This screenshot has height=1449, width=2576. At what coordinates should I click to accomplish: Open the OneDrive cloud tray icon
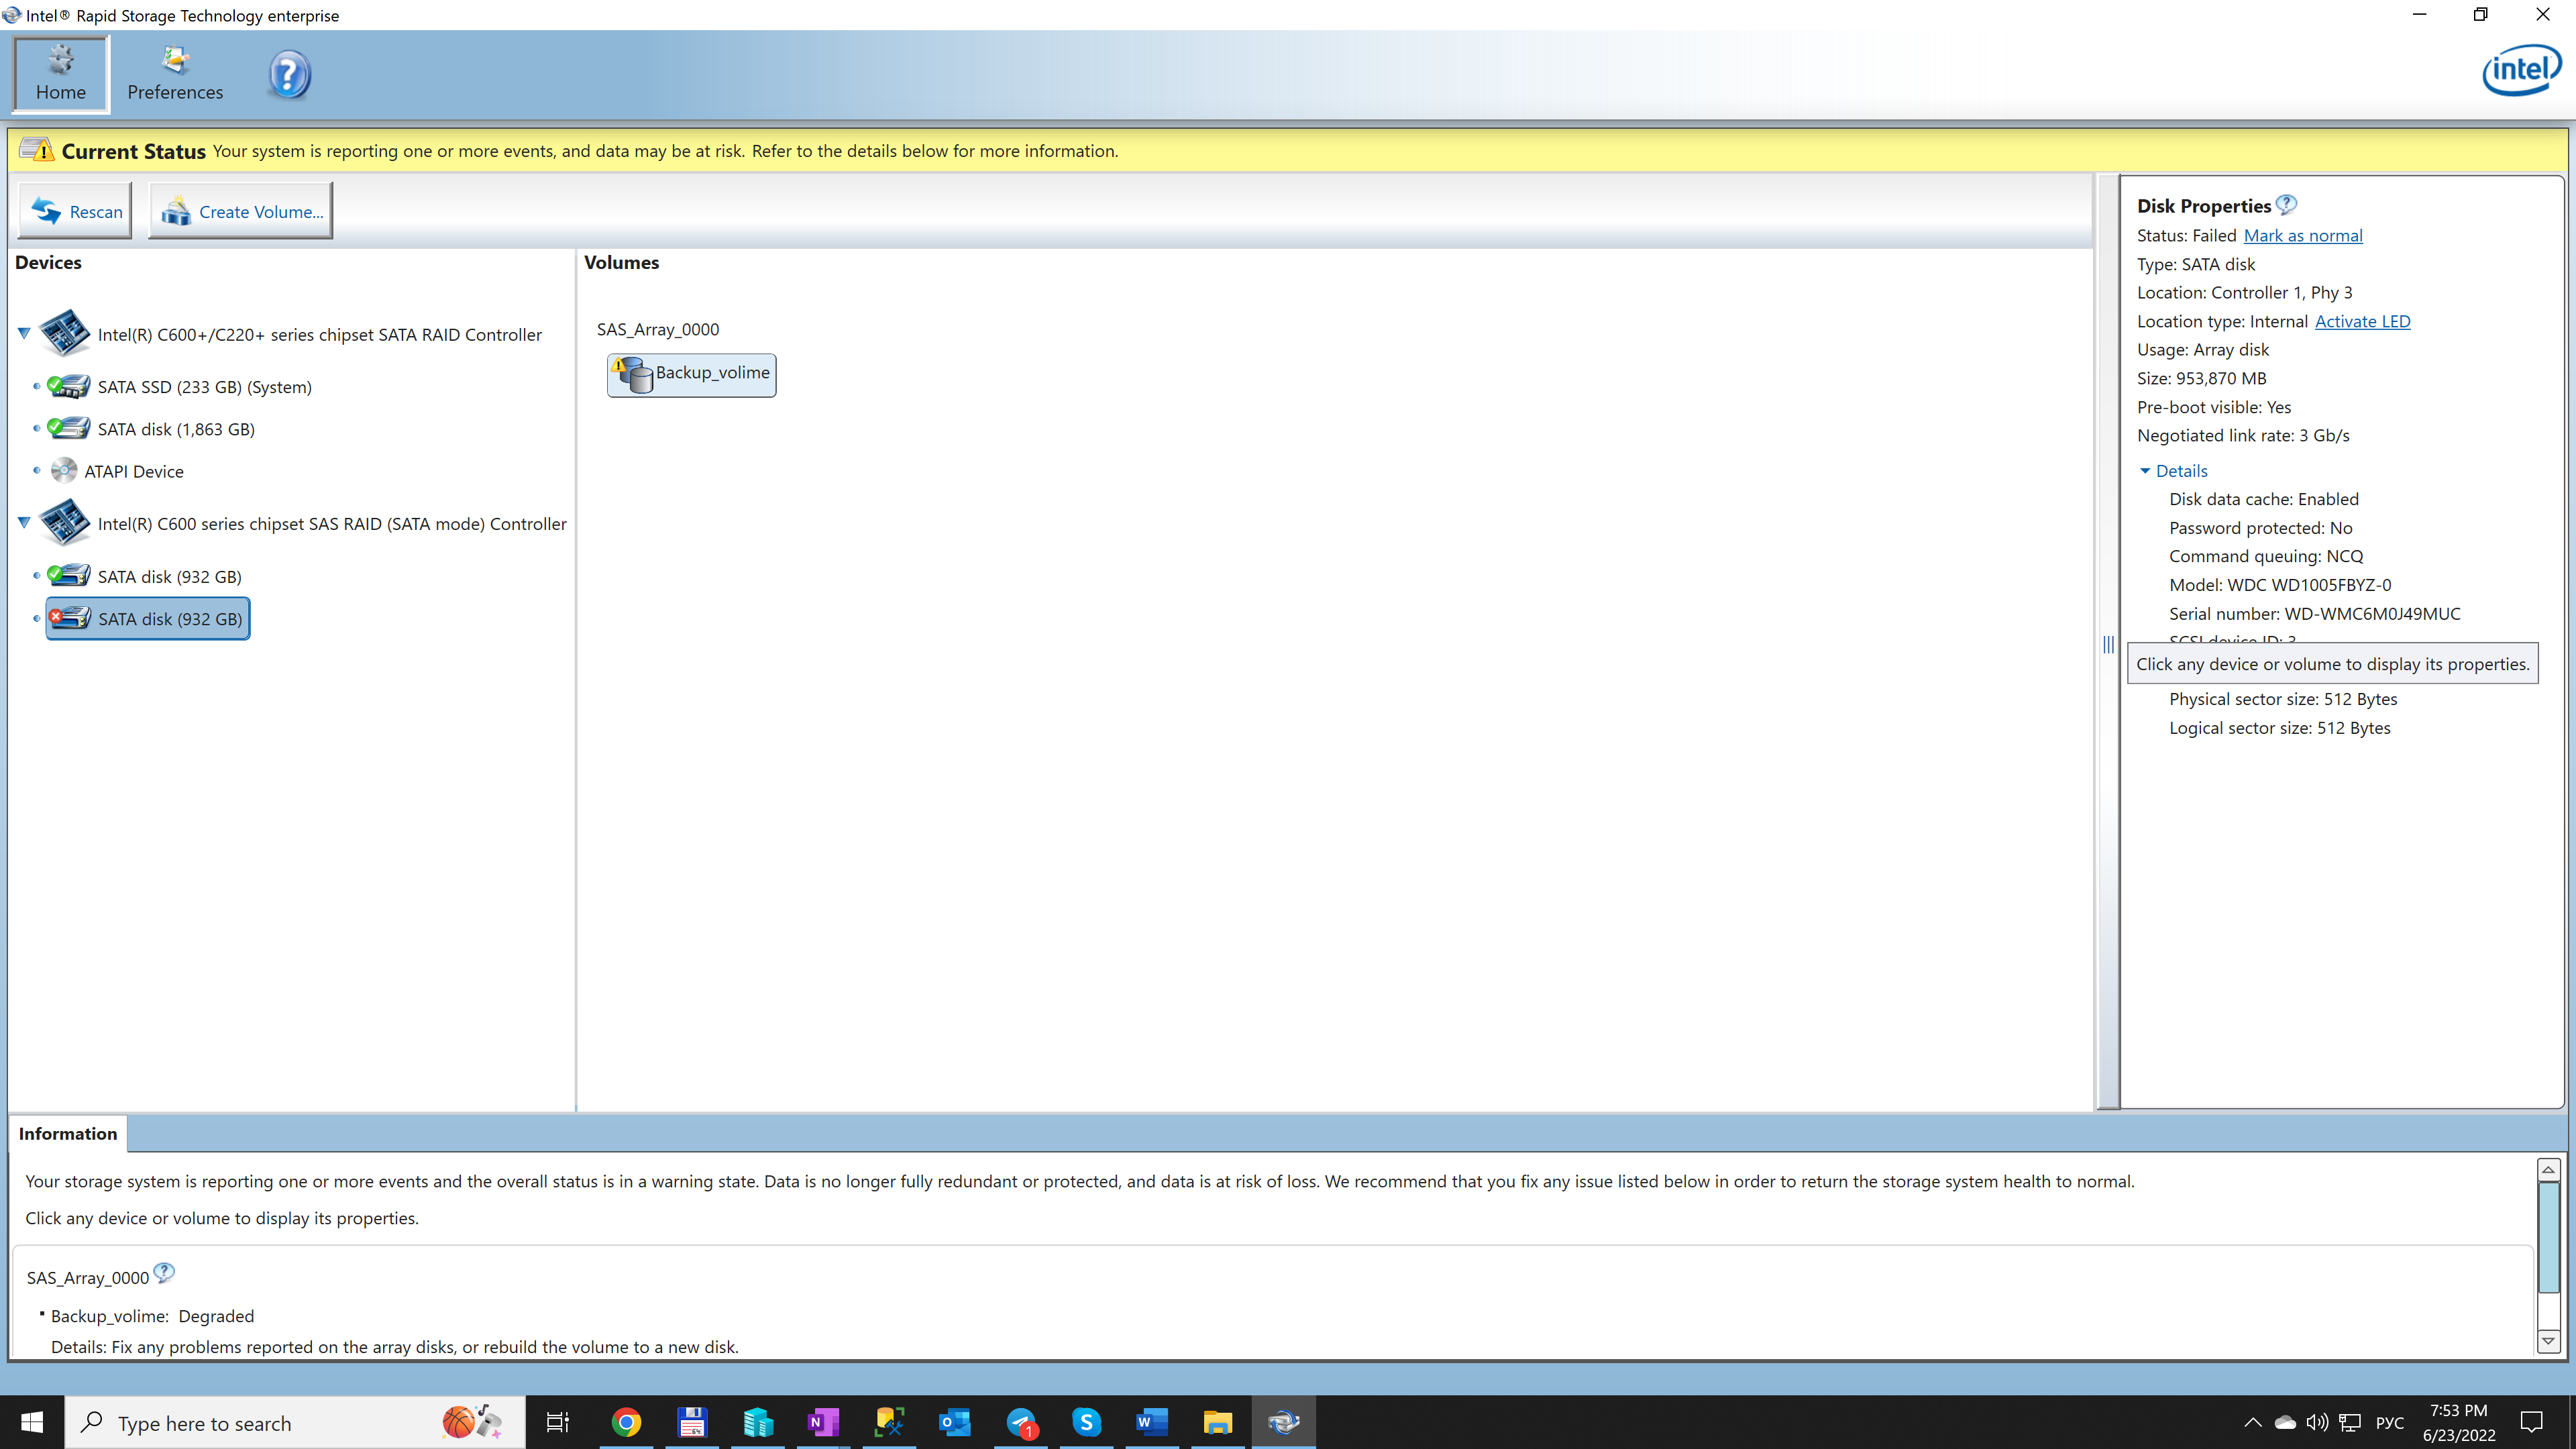(2285, 1422)
